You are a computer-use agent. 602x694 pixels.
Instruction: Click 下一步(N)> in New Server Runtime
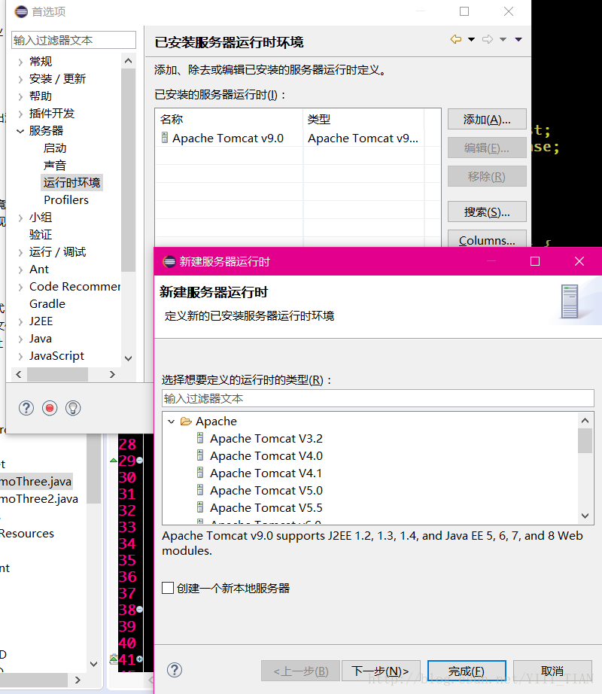[380, 671]
